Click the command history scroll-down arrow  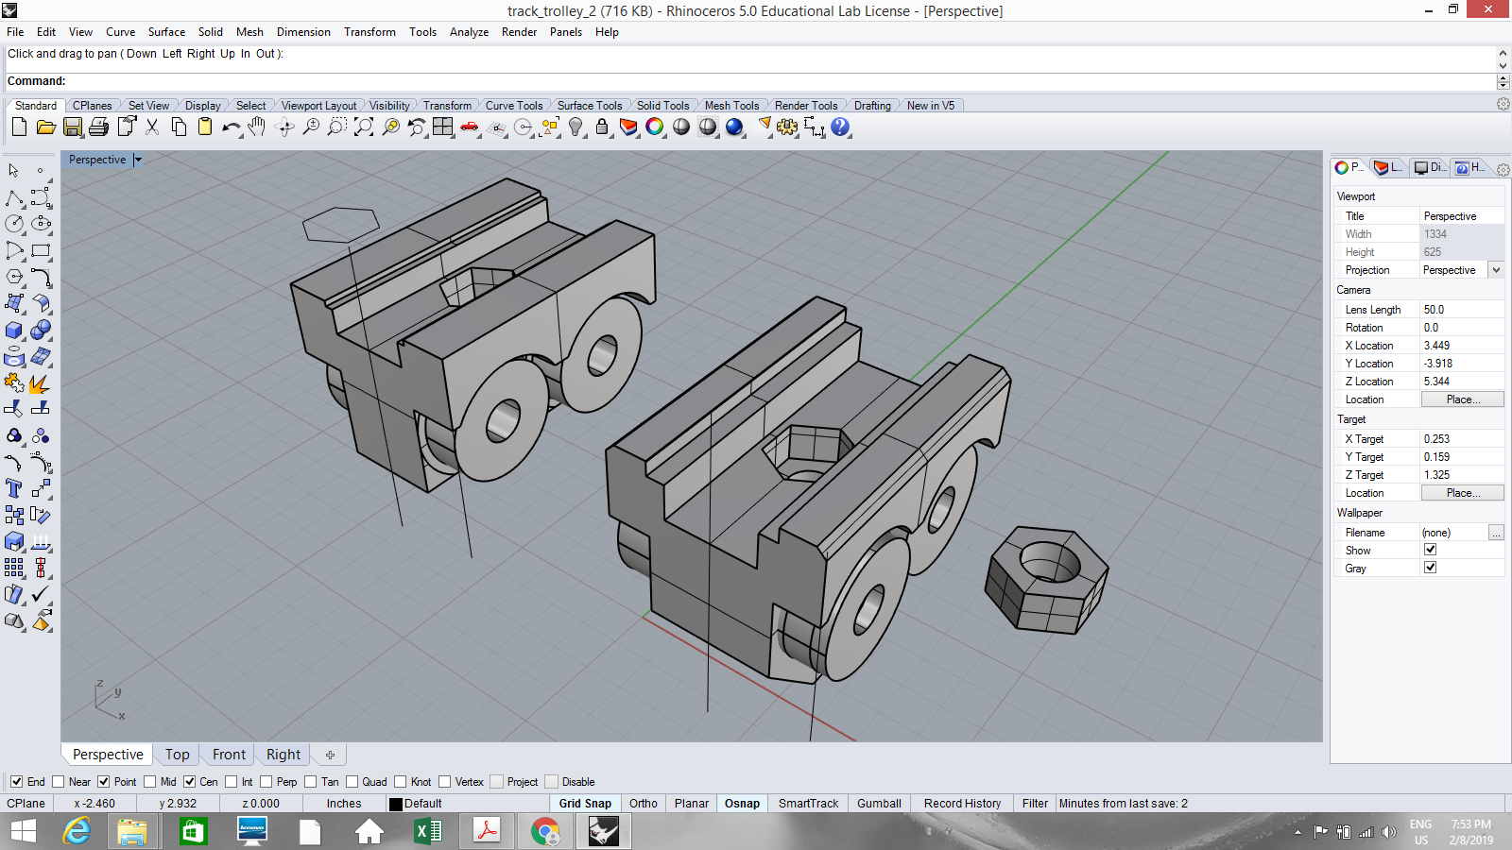coord(1503,65)
